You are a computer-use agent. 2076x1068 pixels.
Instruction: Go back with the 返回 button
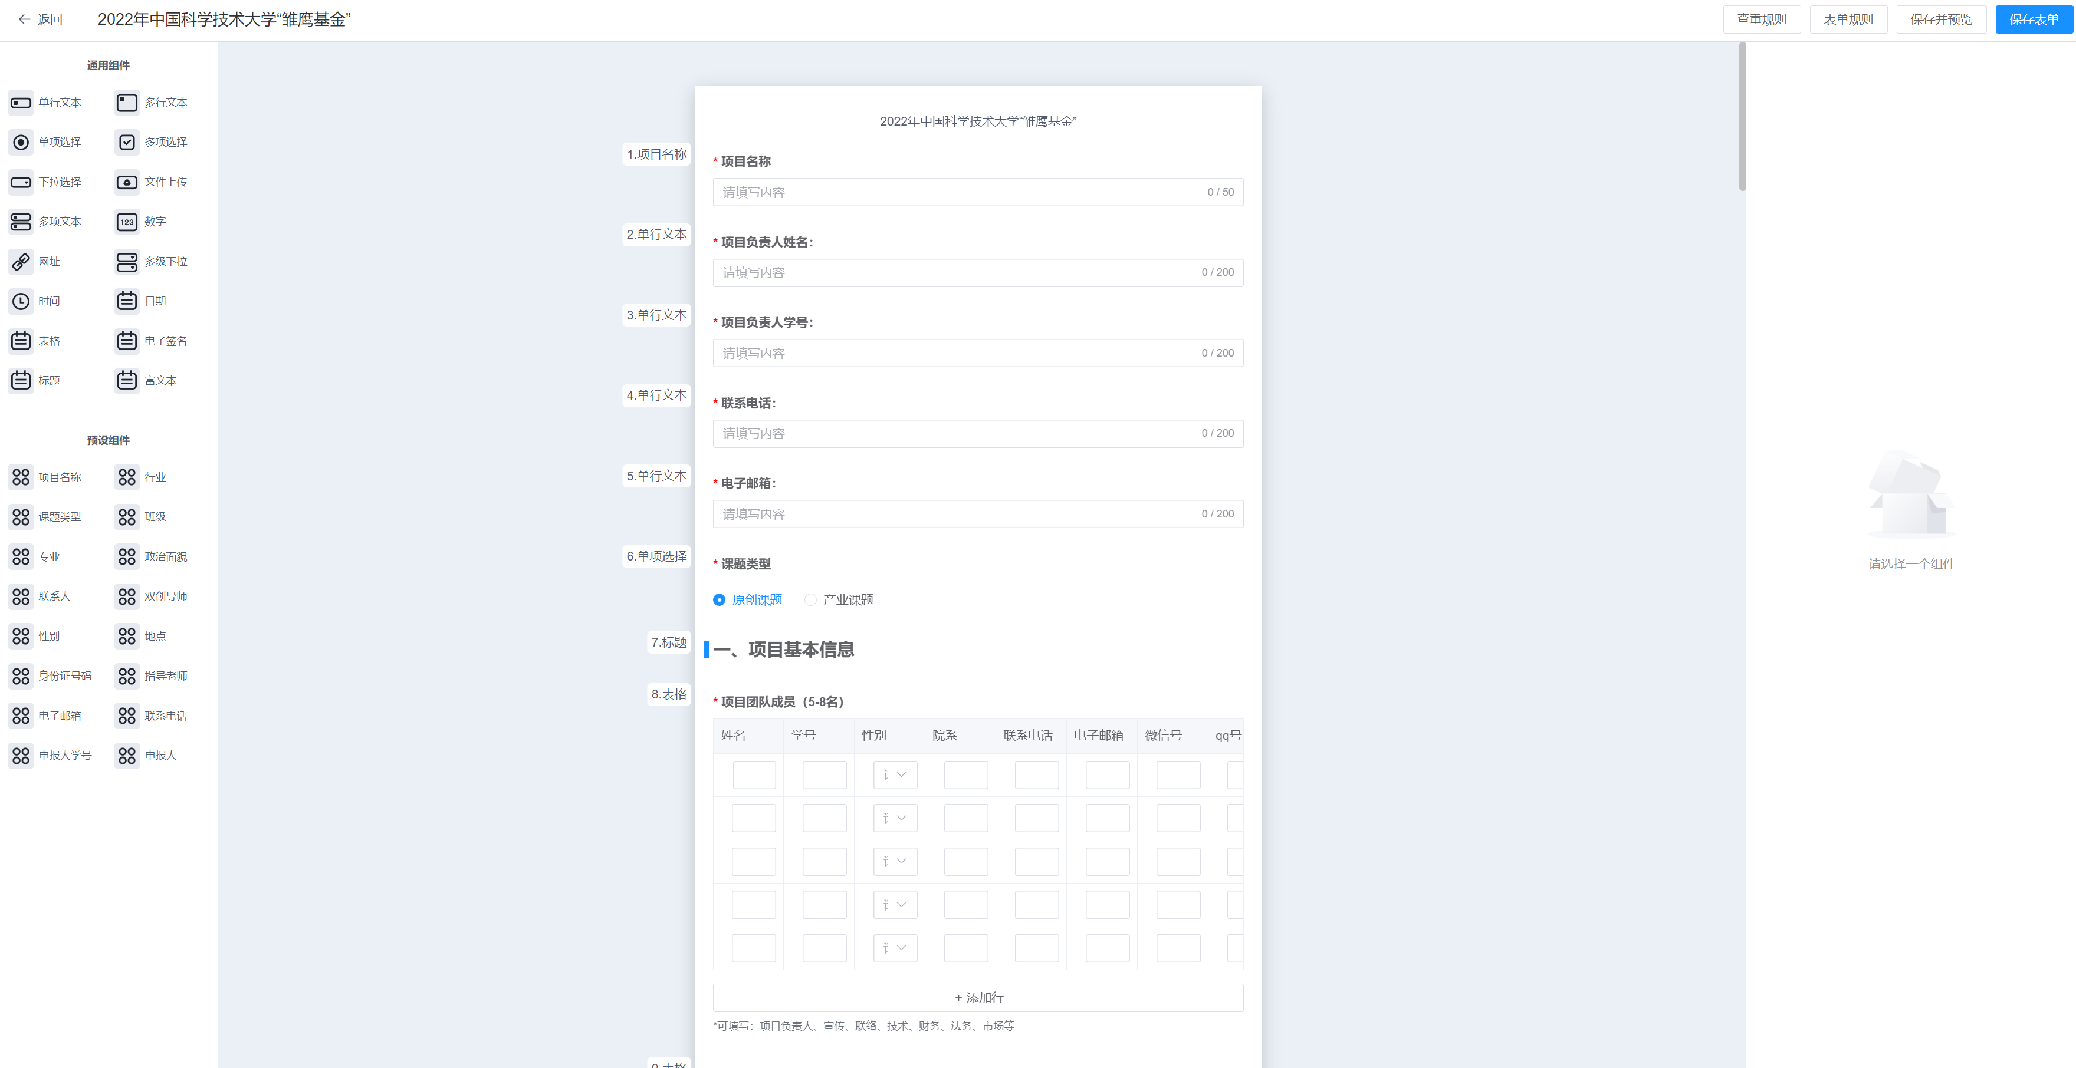pyautogui.click(x=40, y=19)
